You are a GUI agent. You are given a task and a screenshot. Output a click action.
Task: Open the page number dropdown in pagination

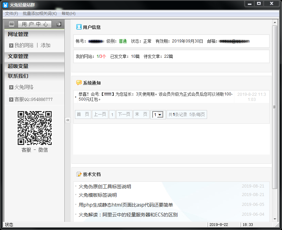pyautogui.click(x=157, y=114)
